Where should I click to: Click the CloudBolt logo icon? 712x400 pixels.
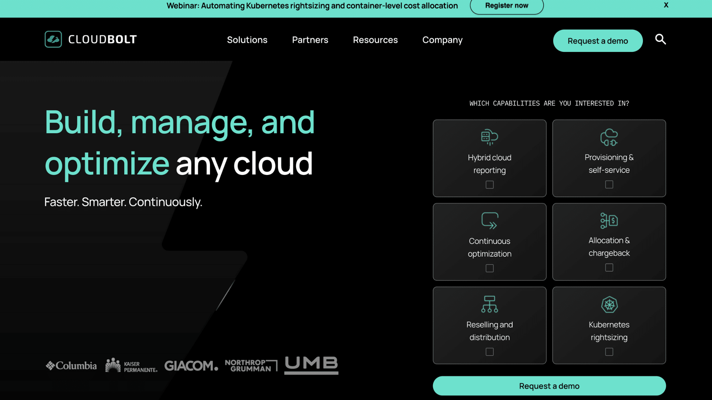tap(53, 39)
